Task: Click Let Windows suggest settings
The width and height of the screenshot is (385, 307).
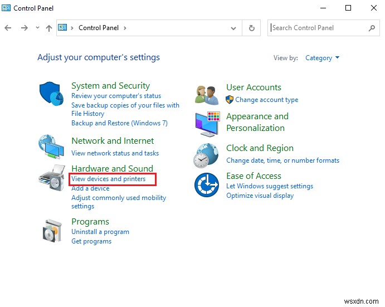Action: tap(270, 186)
